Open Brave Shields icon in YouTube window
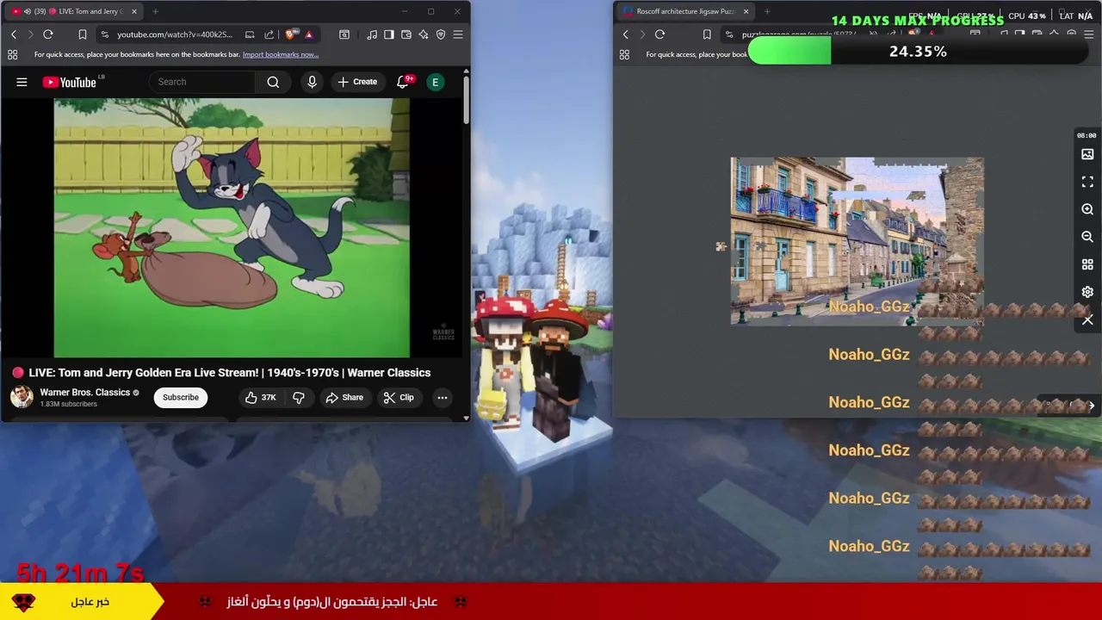 point(291,34)
